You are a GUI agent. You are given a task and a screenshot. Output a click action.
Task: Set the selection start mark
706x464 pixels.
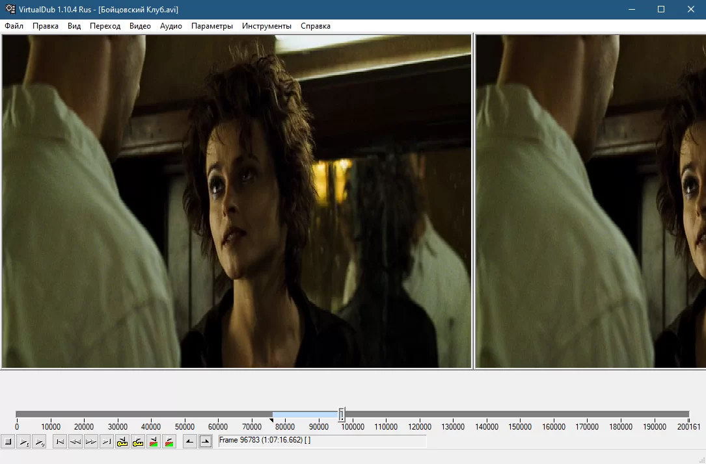[189, 441]
